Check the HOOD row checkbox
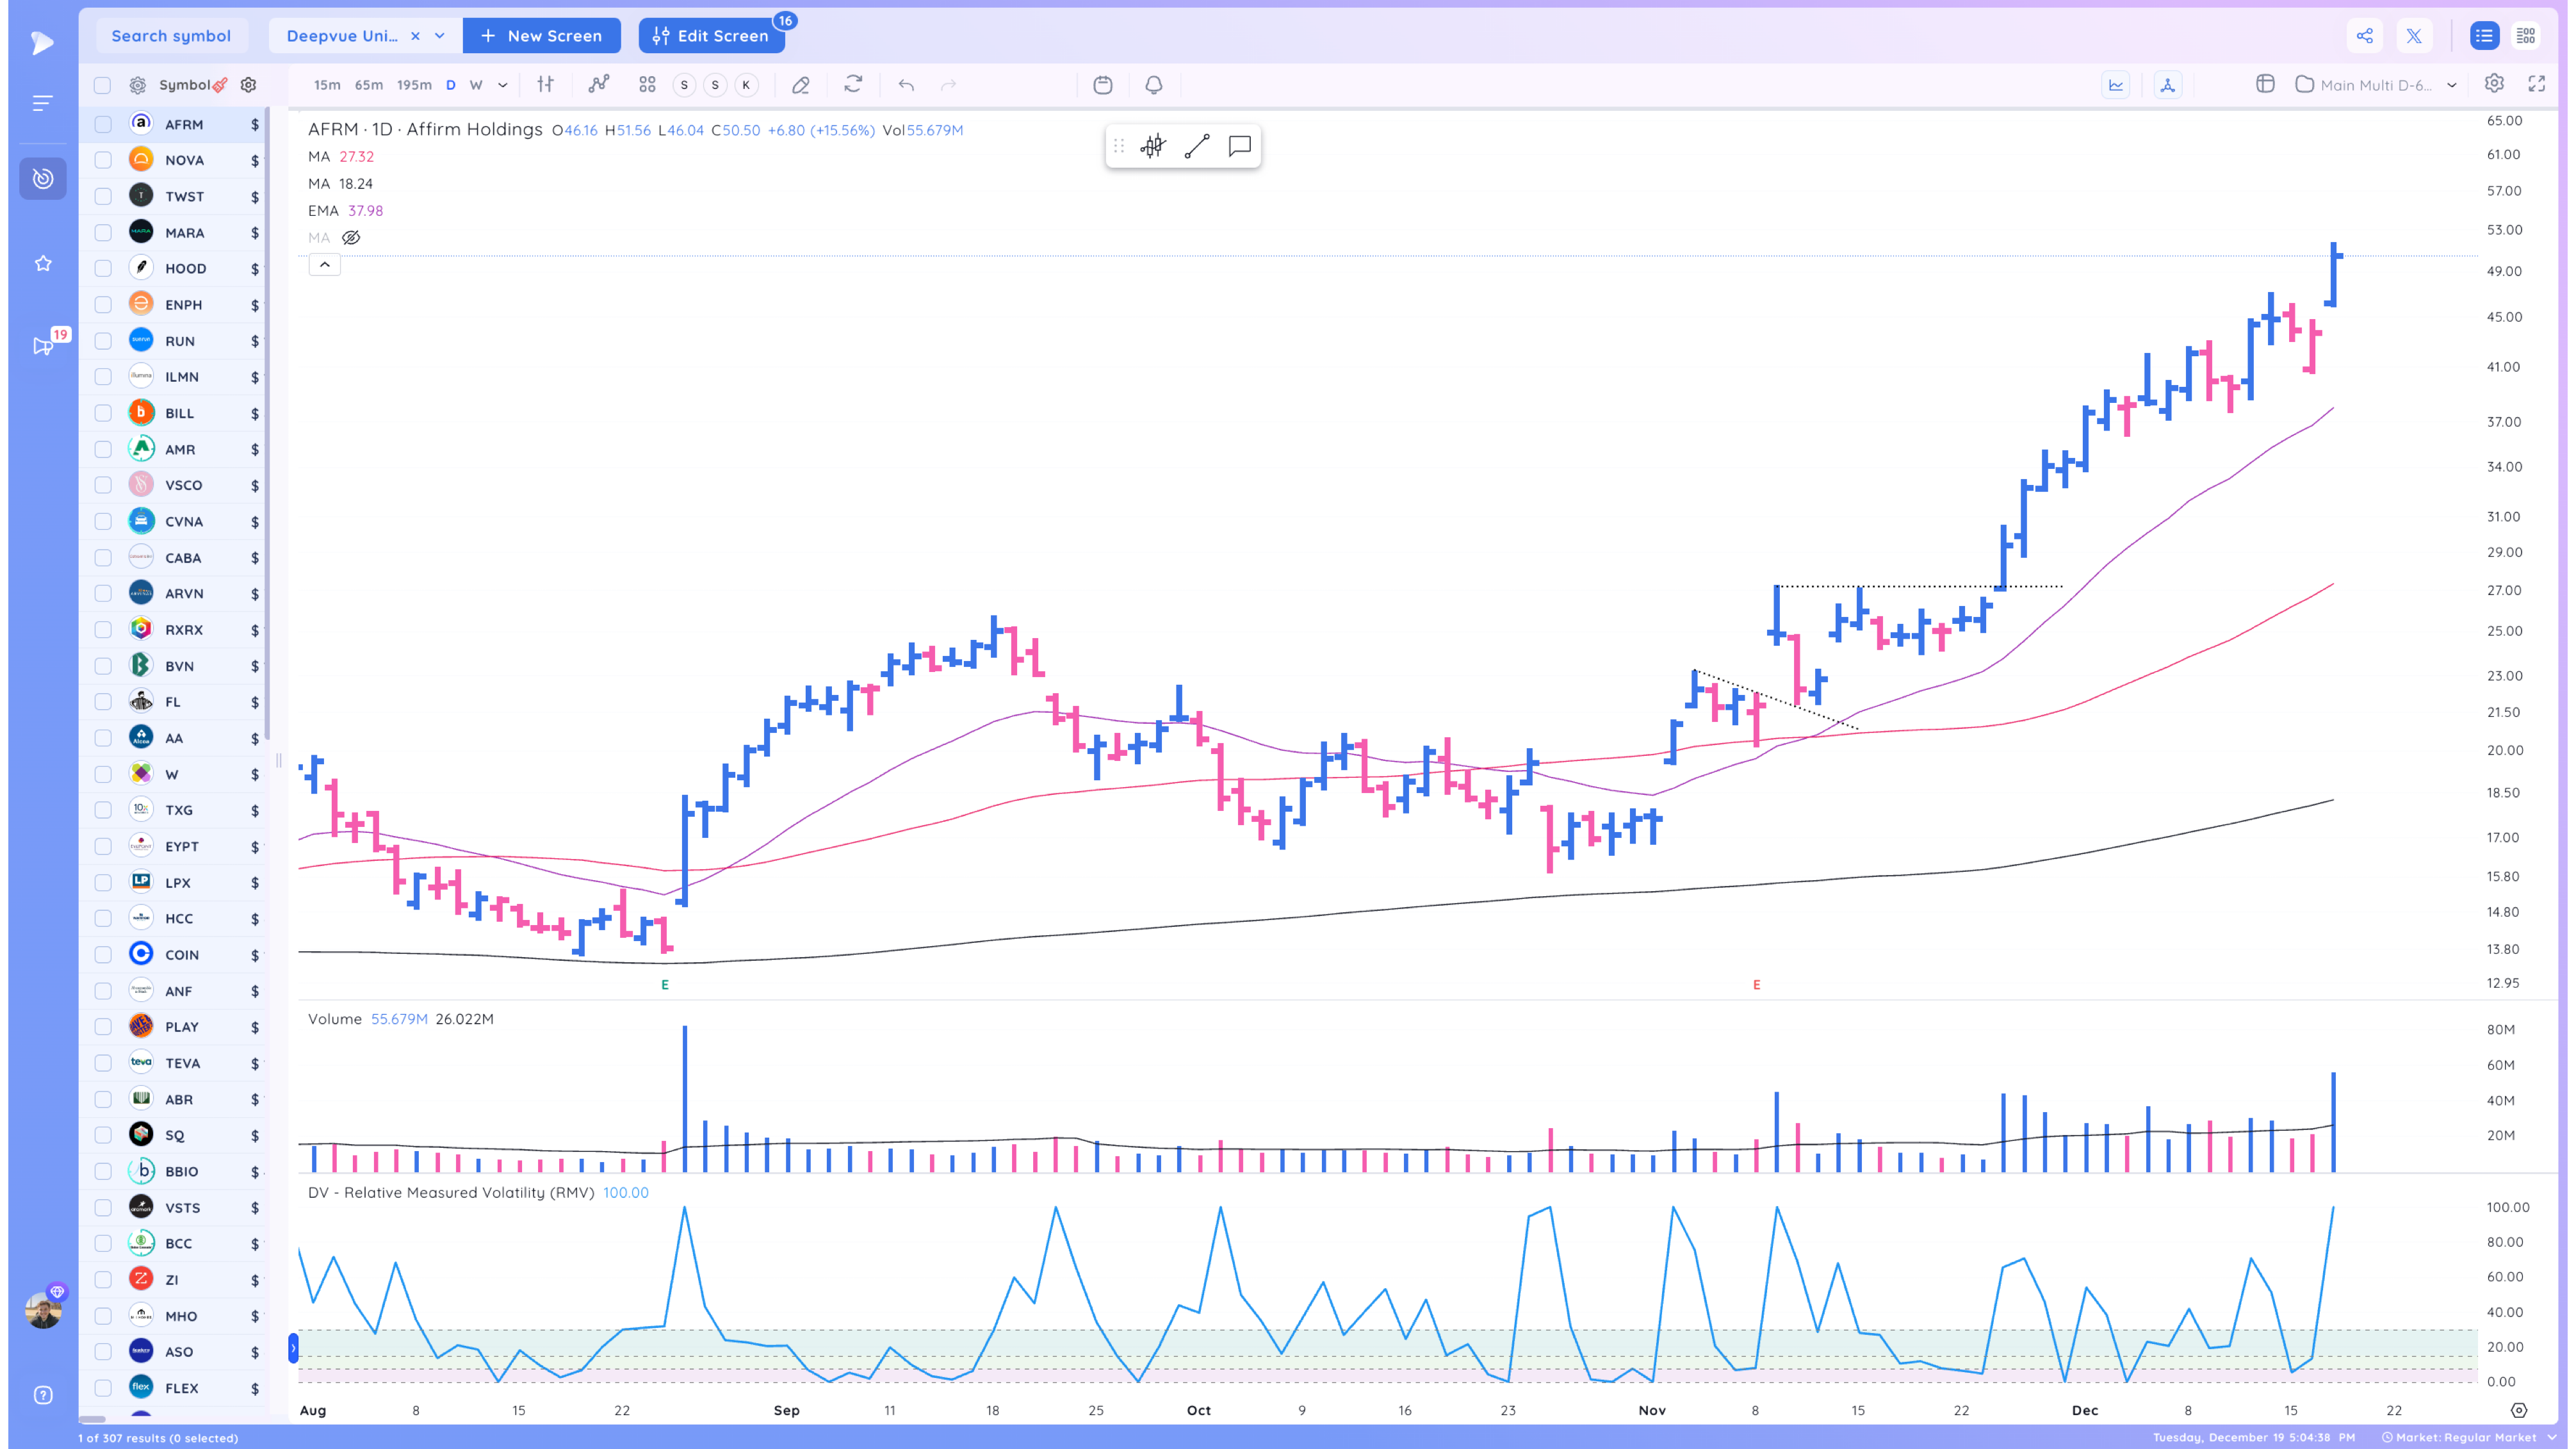 103,269
